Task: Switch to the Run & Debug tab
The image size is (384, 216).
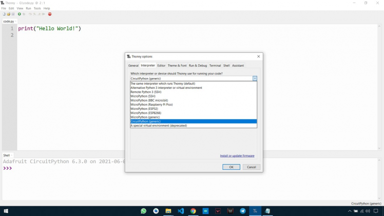Action: click(198, 66)
